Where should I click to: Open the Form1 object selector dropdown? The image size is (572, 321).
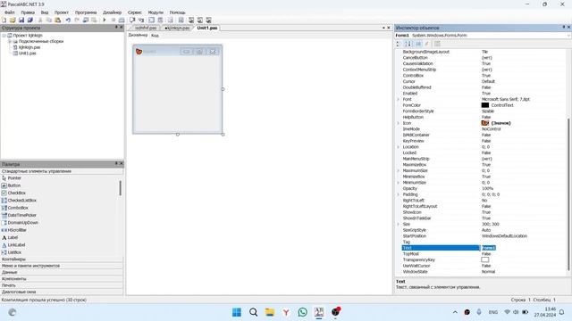568,36
